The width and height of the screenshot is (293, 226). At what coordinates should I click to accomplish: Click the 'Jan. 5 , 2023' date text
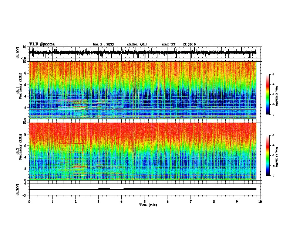pos(103,44)
